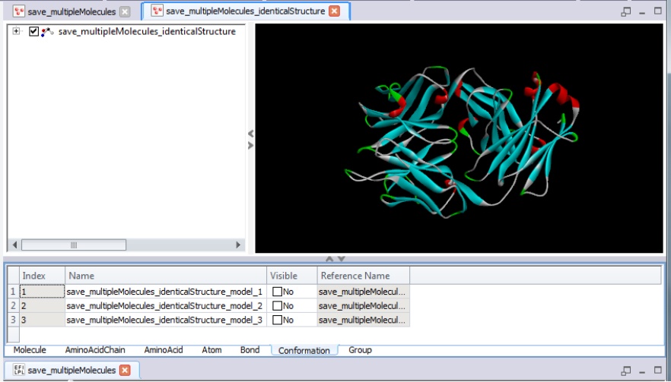Select row header 1 in conformation table
The height and width of the screenshot is (382, 671).
tap(13, 292)
